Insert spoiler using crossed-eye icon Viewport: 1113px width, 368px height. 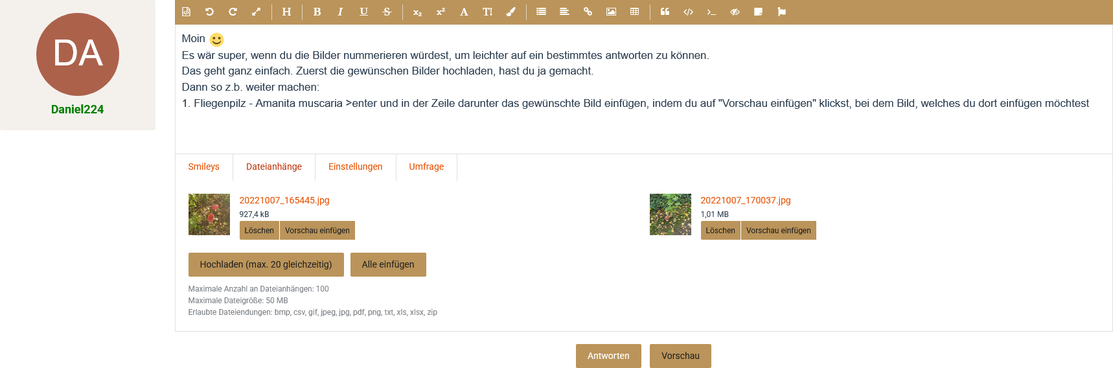coord(735,12)
